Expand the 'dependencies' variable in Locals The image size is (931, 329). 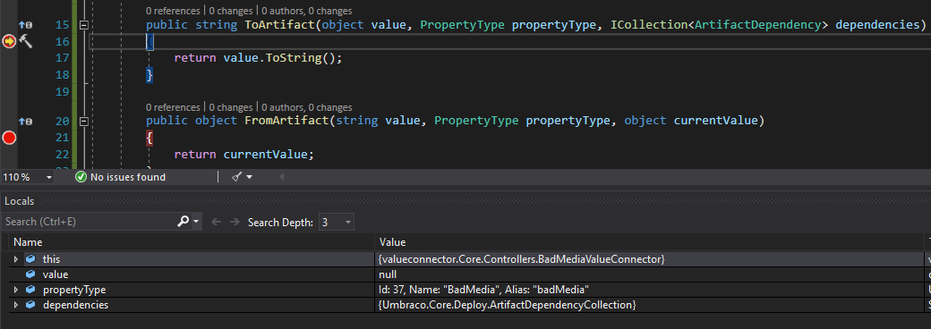pyautogui.click(x=16, y=305)
